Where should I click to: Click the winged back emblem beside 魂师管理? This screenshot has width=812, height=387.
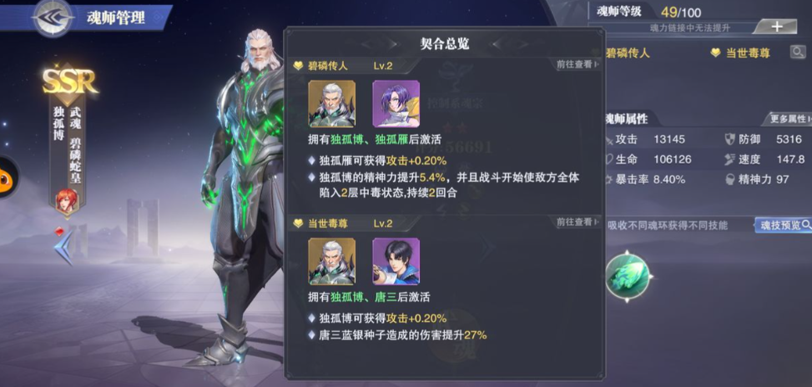click(x=53, y=18)
